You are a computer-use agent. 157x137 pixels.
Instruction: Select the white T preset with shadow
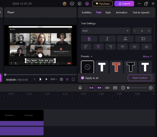coord(145,67)
